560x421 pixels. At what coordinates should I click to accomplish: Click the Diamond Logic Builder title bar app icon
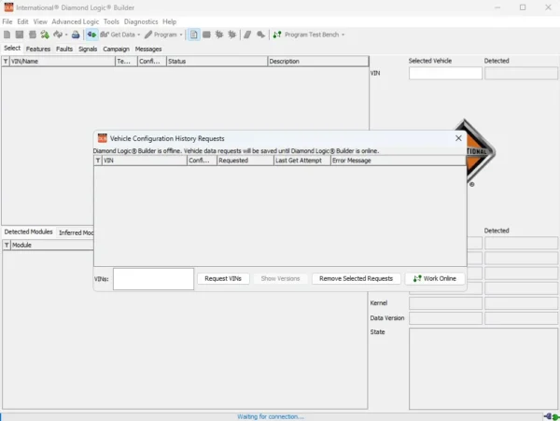[x=8, y=7]
